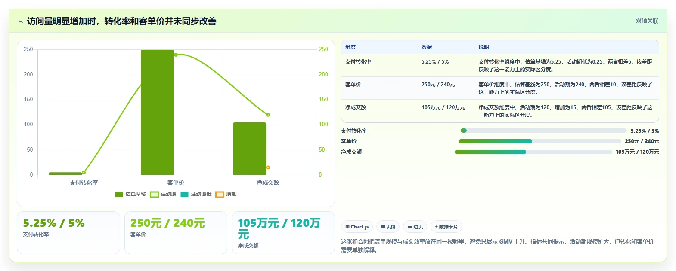Click the 双轴关联 label
The height and width of the screenshot is (271, 676).
click(647, 21)
